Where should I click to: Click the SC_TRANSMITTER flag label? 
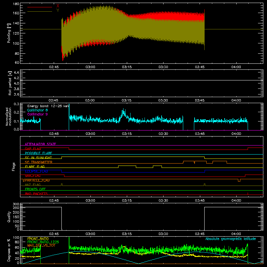point(39,162)
